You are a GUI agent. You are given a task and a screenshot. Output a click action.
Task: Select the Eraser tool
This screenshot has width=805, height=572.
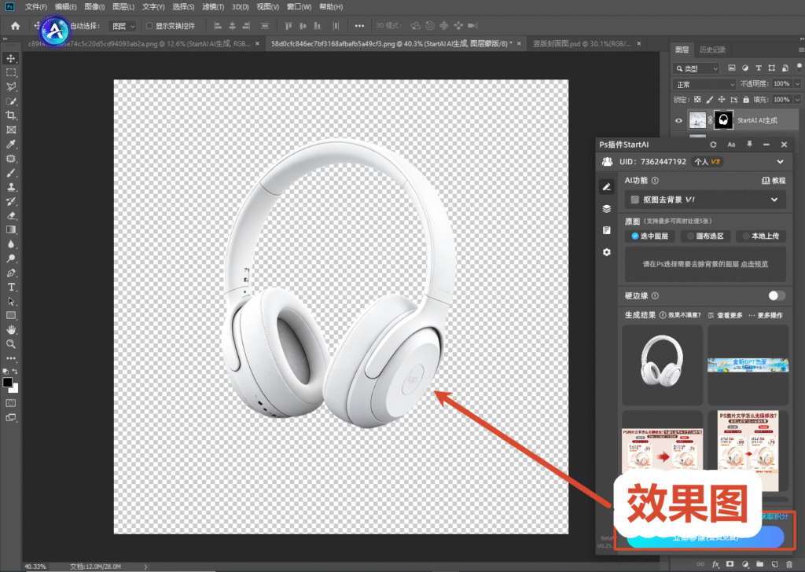tap(11, 215)
